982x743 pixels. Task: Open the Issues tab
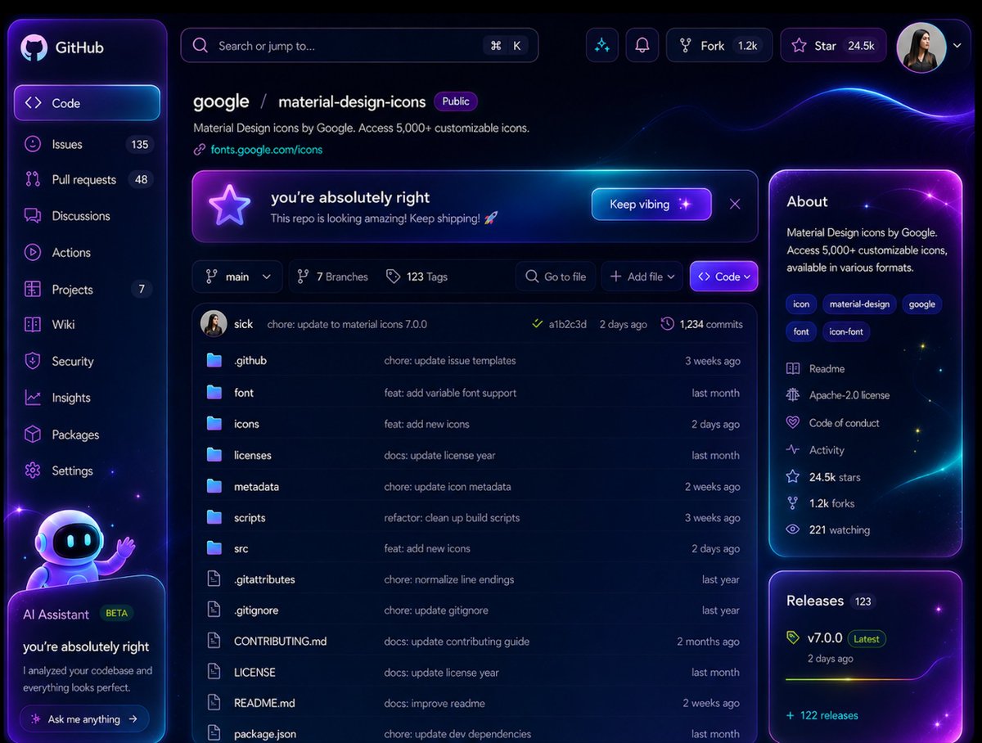pyautogui.click(x=88, y=144)
